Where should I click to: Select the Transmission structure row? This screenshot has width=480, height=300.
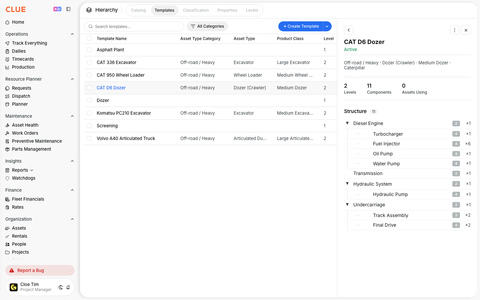(x=407, y=173)
